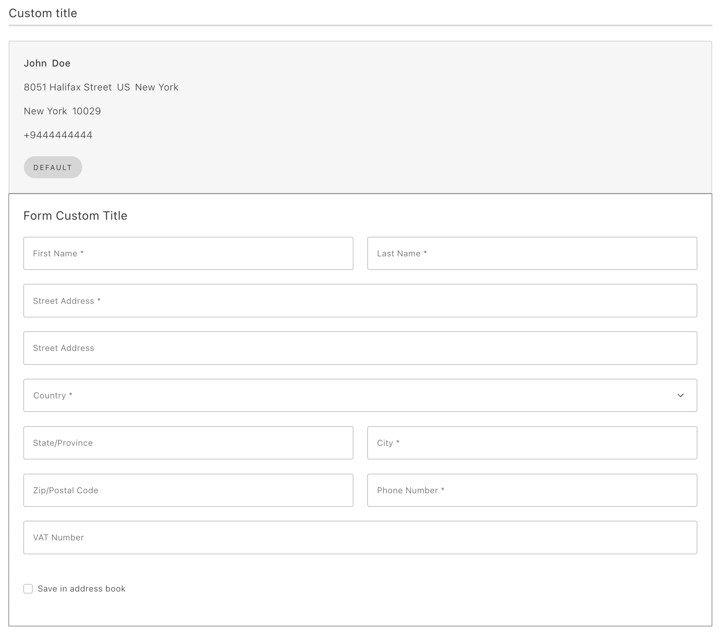Click the Street Address required field
The height and width of the screenshot is (633, 720).
[x=360, y=300]
